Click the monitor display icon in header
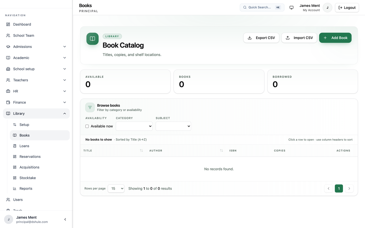Image resolution: width=365 pixels, height=228 pixels. click(291, 8)
